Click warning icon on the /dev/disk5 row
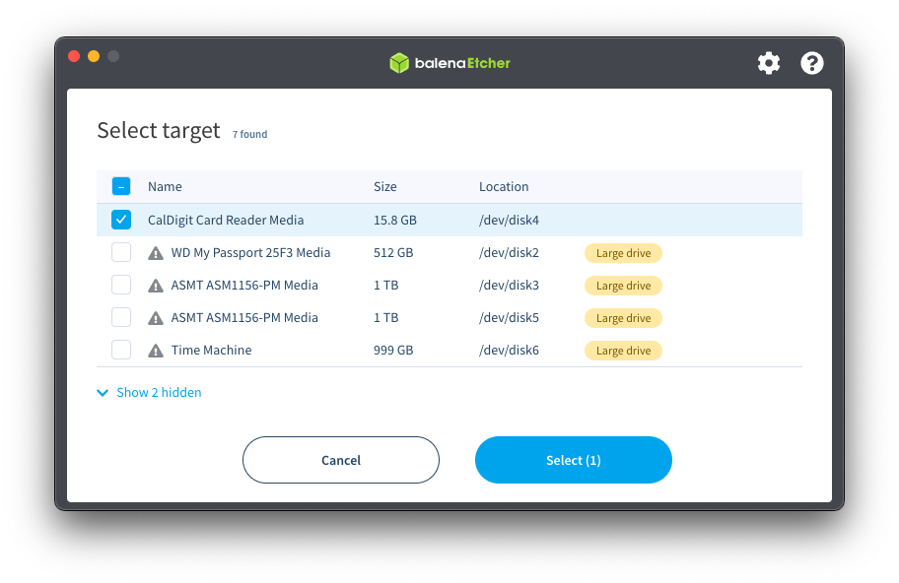This screenshot has width=899, height=583. click(x=156, y=318)
